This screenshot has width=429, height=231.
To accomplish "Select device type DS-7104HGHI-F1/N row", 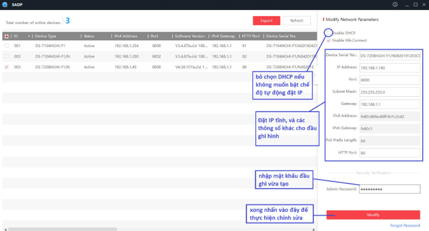I will [52, 56].
